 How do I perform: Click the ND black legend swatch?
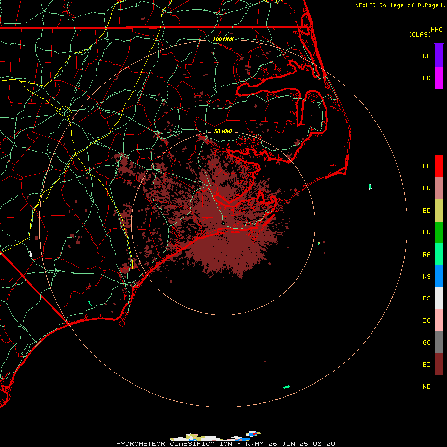(x=439, y=386)
